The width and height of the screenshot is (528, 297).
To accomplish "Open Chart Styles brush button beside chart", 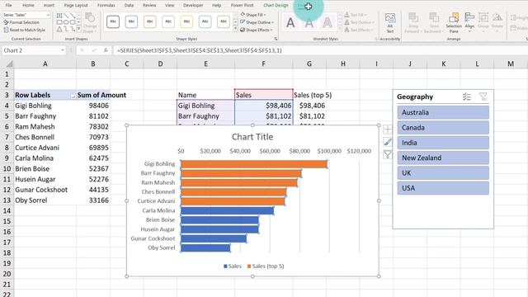I will [388, 142].
